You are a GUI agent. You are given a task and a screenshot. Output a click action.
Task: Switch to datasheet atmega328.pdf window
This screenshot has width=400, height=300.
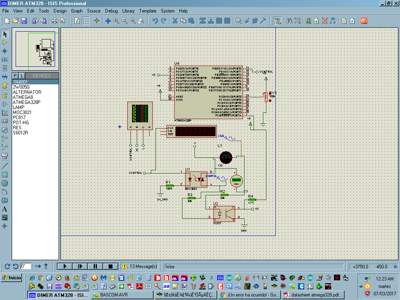click(313, 295)
